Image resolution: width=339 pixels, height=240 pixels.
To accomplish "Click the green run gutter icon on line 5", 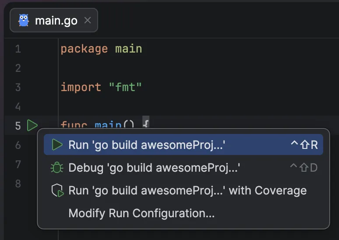I will [32, 126].
